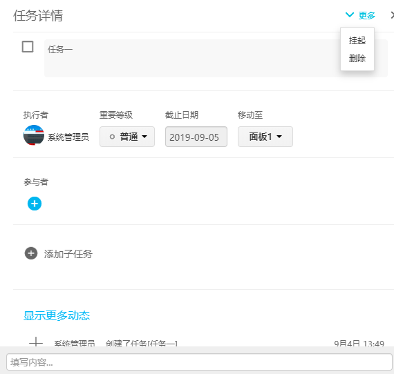The width and height of the screenshot is (394, 374).
Task: Expand the 更多 menu
Action: click(360, 15)
